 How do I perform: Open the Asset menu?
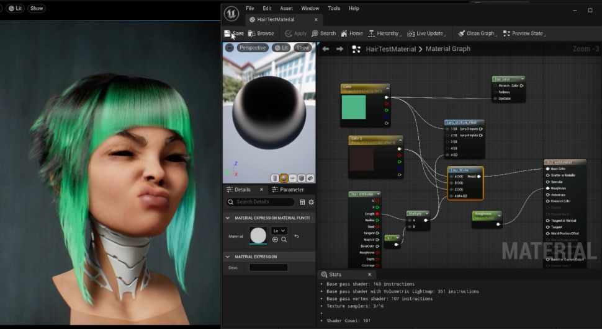pos(286,9)
